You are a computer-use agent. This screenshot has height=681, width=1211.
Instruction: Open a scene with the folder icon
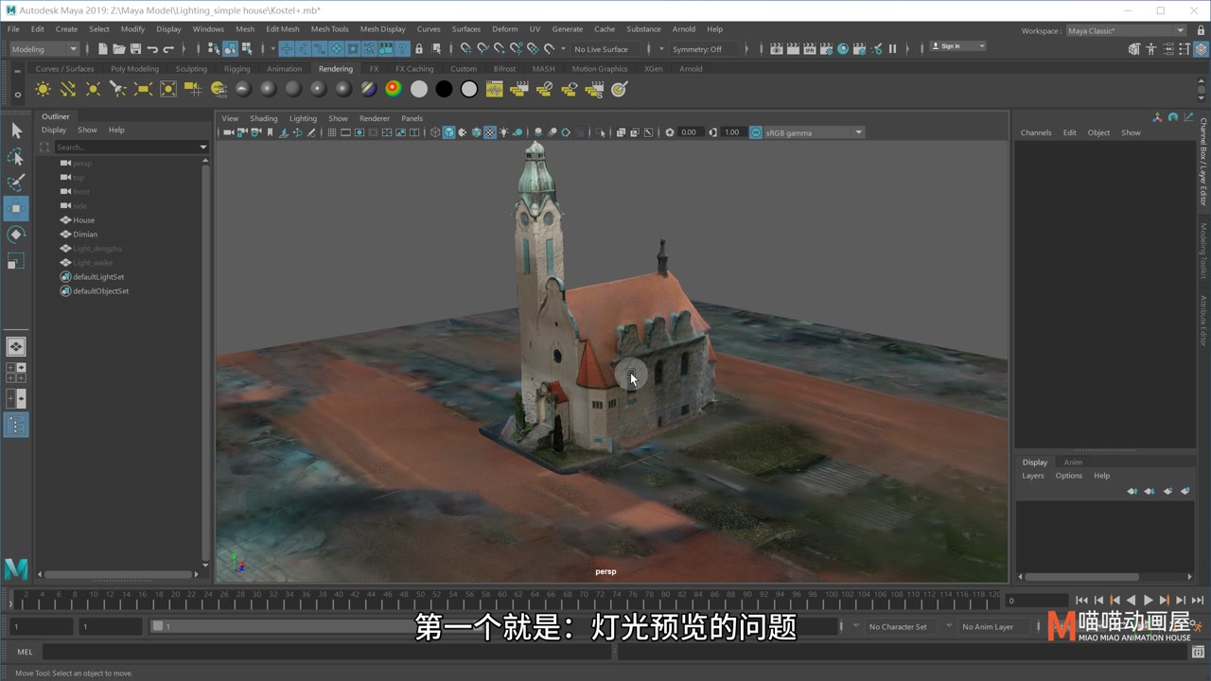coord(119,49)
